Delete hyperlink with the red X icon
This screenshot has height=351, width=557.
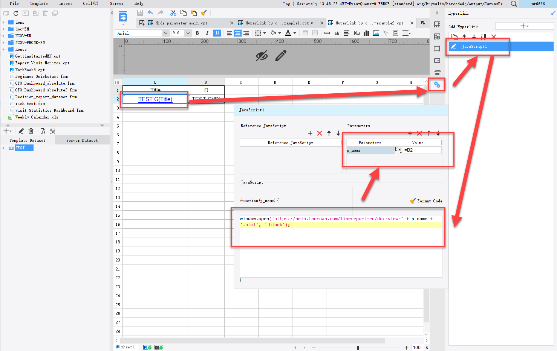494,36
